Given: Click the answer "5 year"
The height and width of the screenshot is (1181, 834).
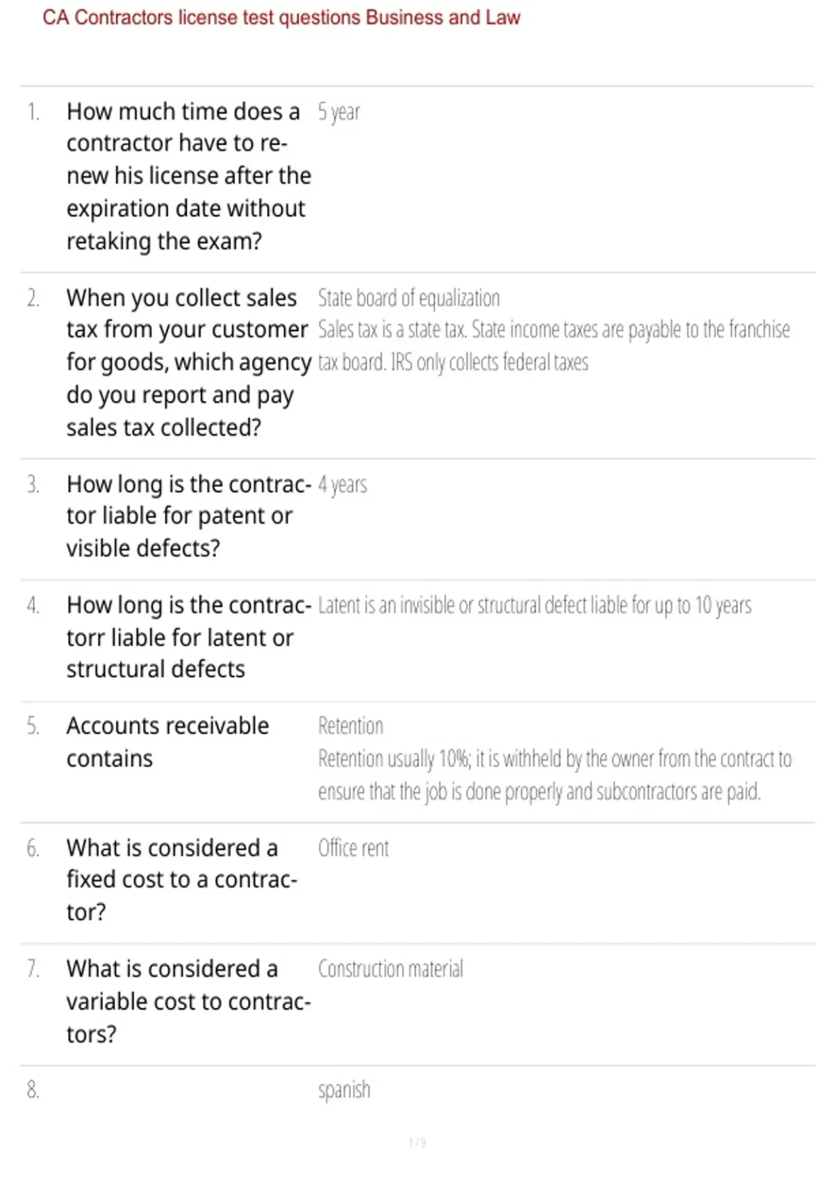Looking at the screenshot, I should pos(338,112).
